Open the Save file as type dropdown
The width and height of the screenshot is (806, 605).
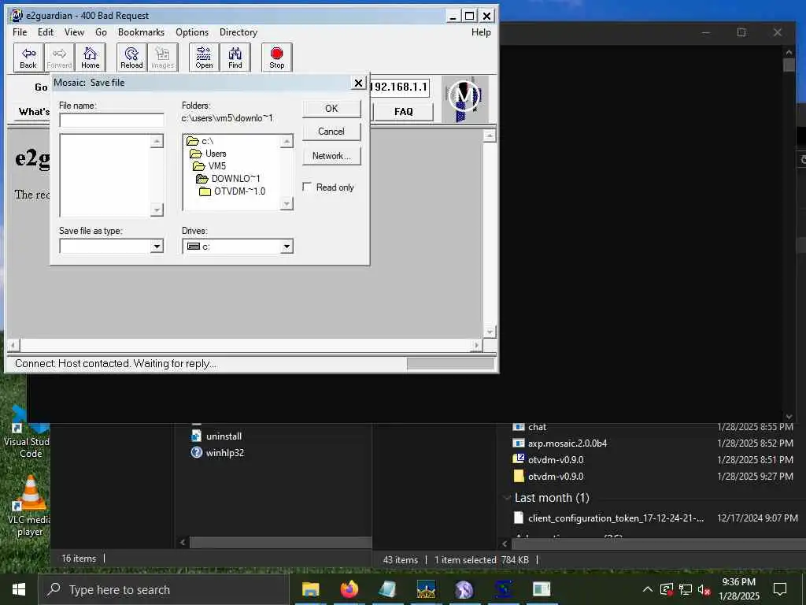[157, 247]
